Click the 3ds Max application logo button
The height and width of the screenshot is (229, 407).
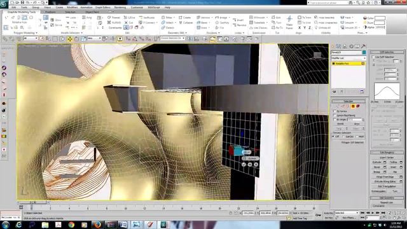coord(4,4)
